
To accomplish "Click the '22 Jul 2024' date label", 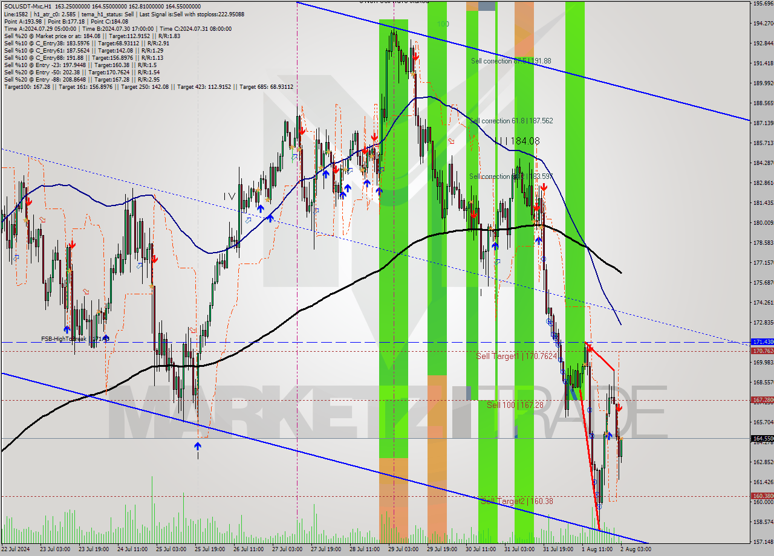I will tap(15, 549).
